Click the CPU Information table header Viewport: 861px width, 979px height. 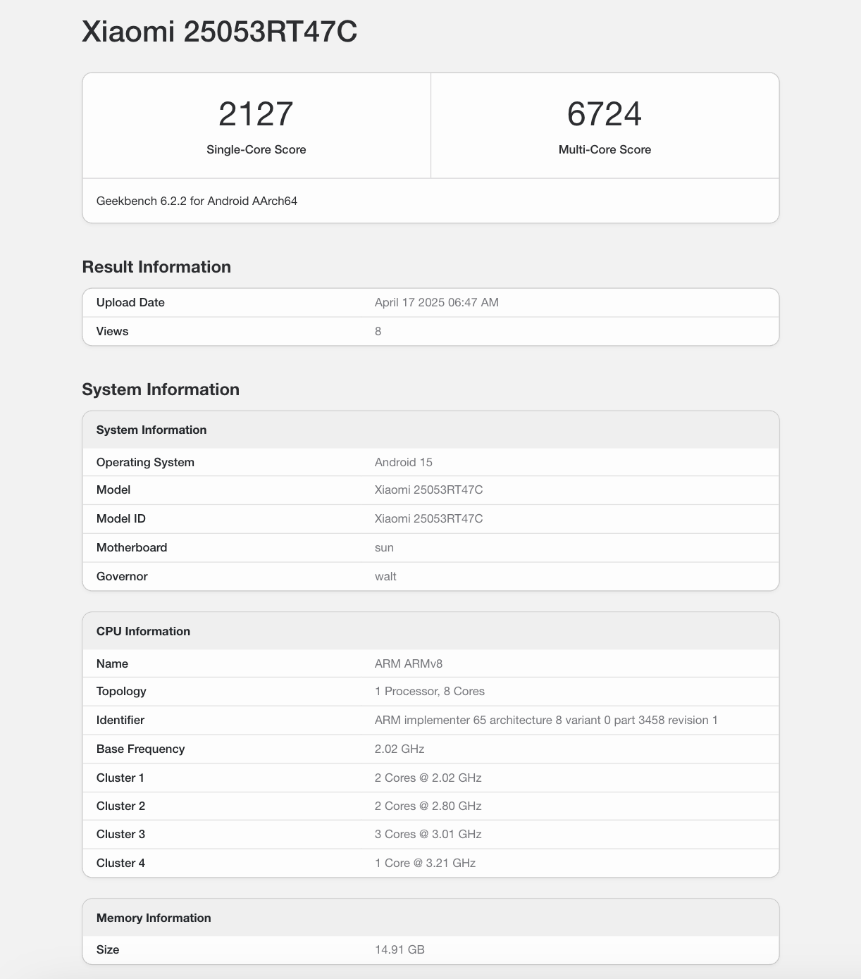(143, 631)
